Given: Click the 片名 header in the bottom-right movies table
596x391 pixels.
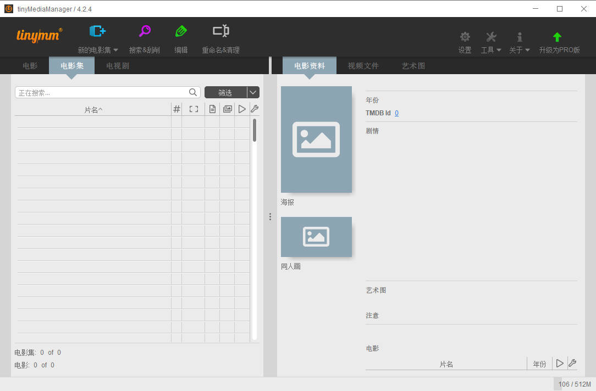Looking at the screenshot, I should (446, 364).
